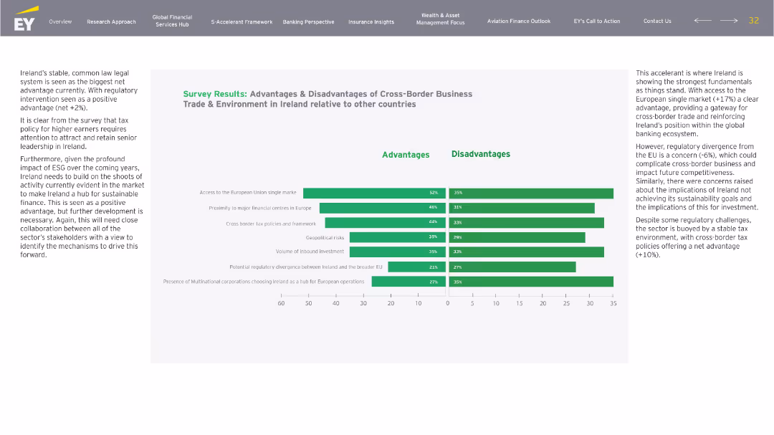774x435 pixels.
Task: Click the paragraph starting 'However, regulatory divergence'
Action: [697, 177]
